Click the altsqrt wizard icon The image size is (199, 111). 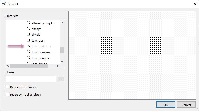29,29
